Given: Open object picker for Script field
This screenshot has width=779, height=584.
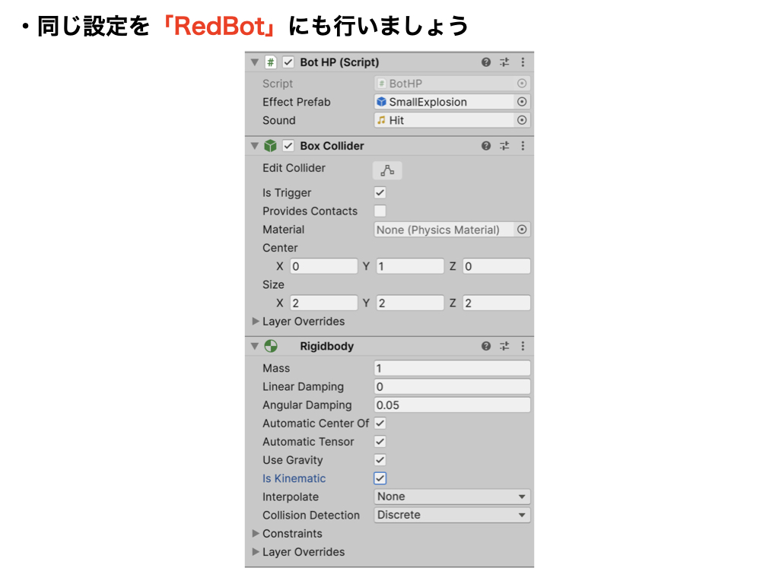Looking at the screenshot, I should point(522,84).
